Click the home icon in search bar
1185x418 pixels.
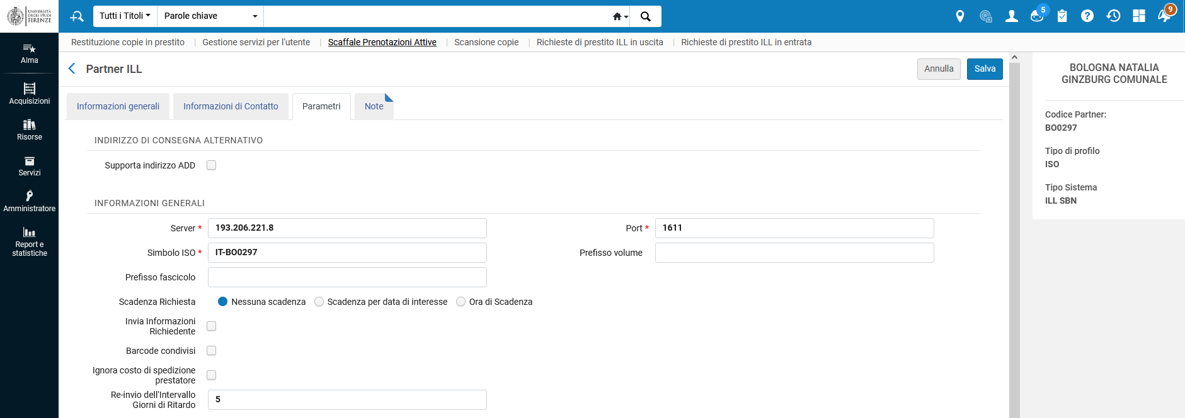(x=617, y=16)
